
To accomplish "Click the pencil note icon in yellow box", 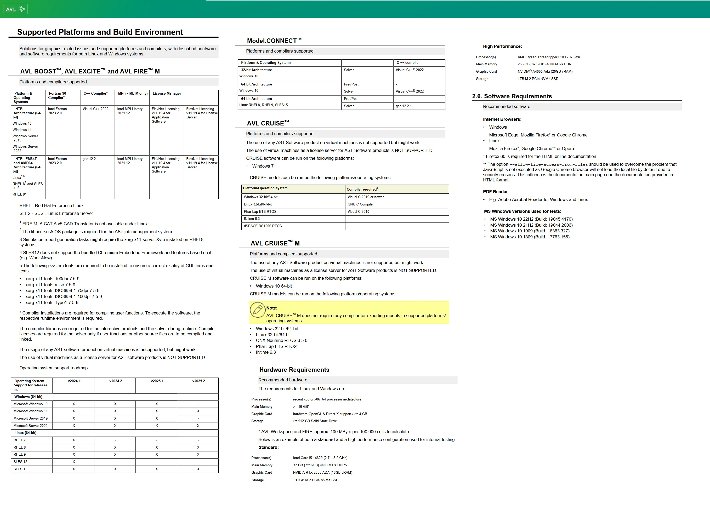I will coord(258,310).
